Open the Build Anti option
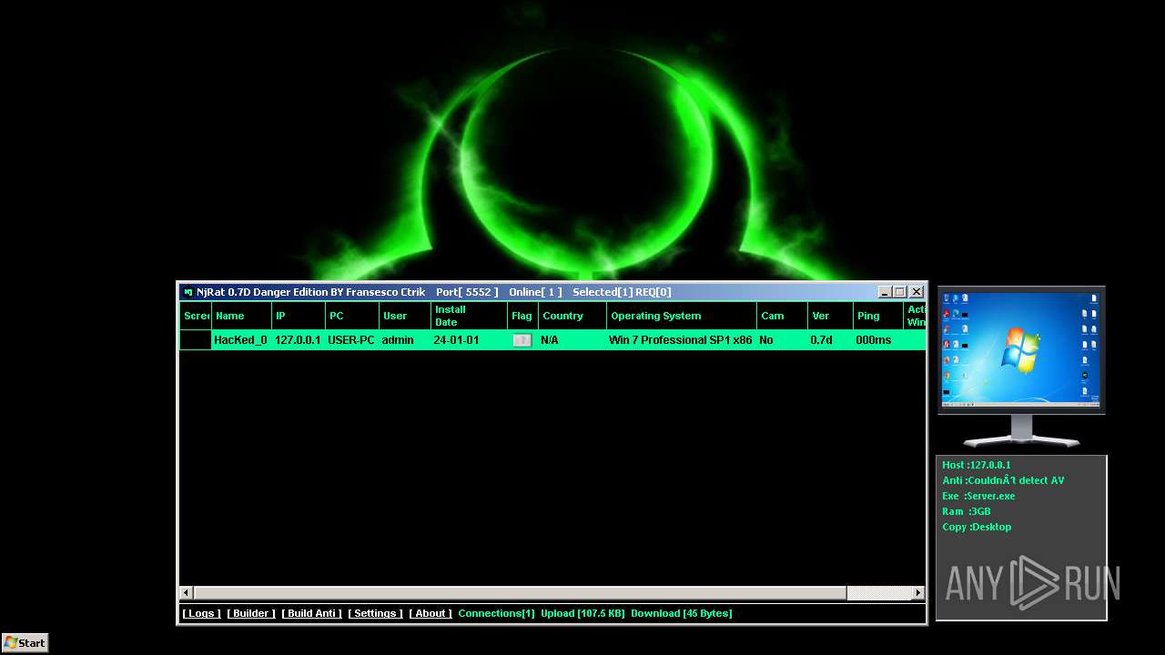The height and width of the screenshot is (655, 1165). coord(312,613)
